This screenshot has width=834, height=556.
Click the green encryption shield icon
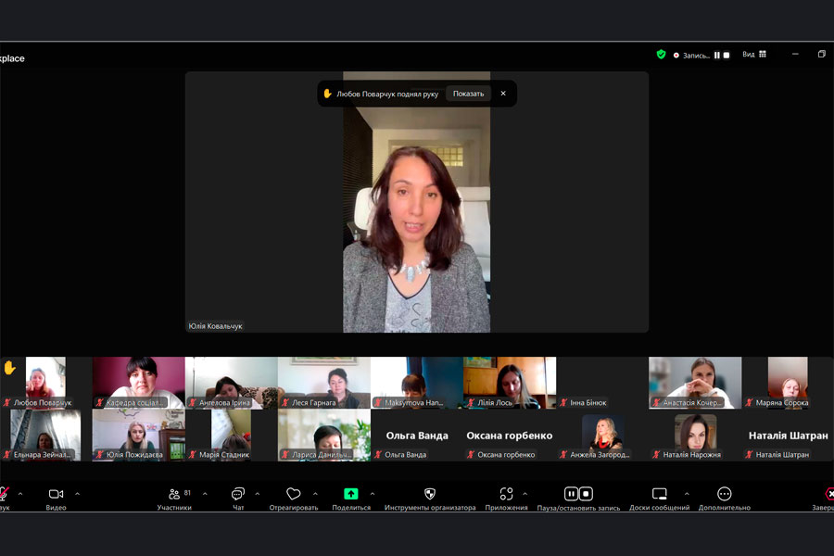[661, 55]
